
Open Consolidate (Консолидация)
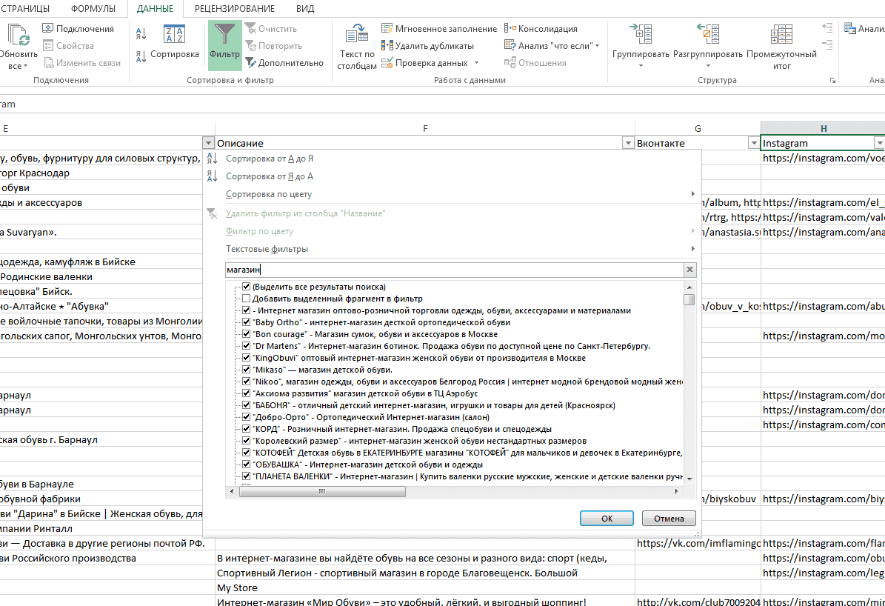pyautogui.click(x=541, y=29)
